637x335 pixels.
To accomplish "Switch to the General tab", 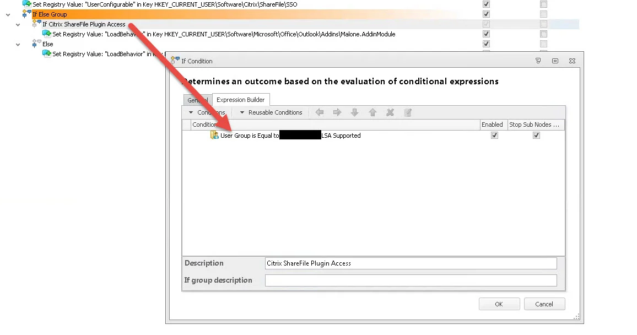I will (x=197, y=100).
